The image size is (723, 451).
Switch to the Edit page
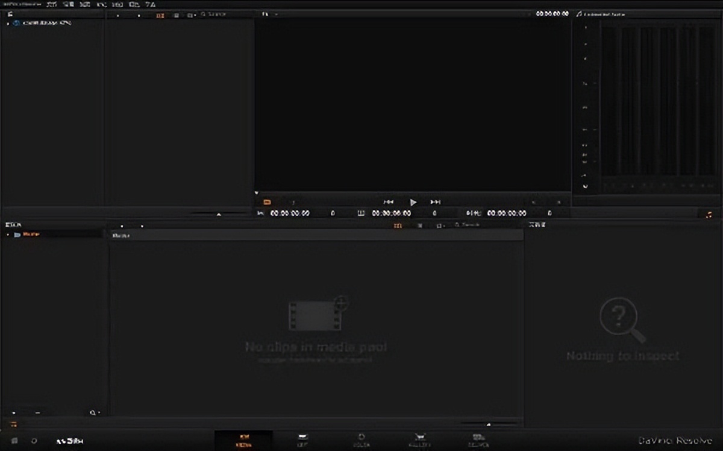(302, 440)
